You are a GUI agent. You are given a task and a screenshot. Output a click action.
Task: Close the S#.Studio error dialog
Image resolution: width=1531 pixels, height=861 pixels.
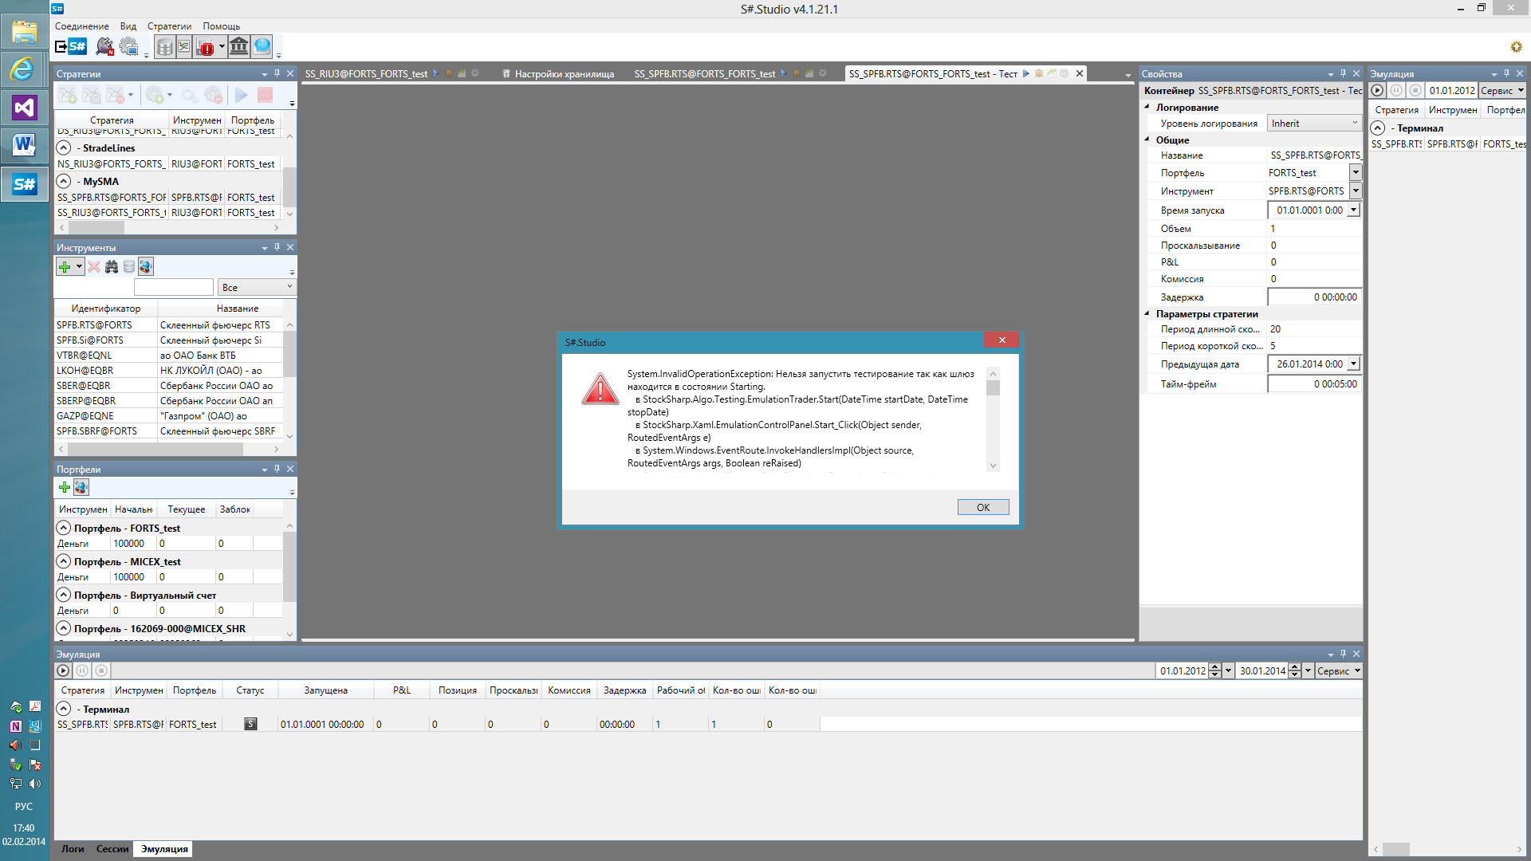pos(1002,340)
